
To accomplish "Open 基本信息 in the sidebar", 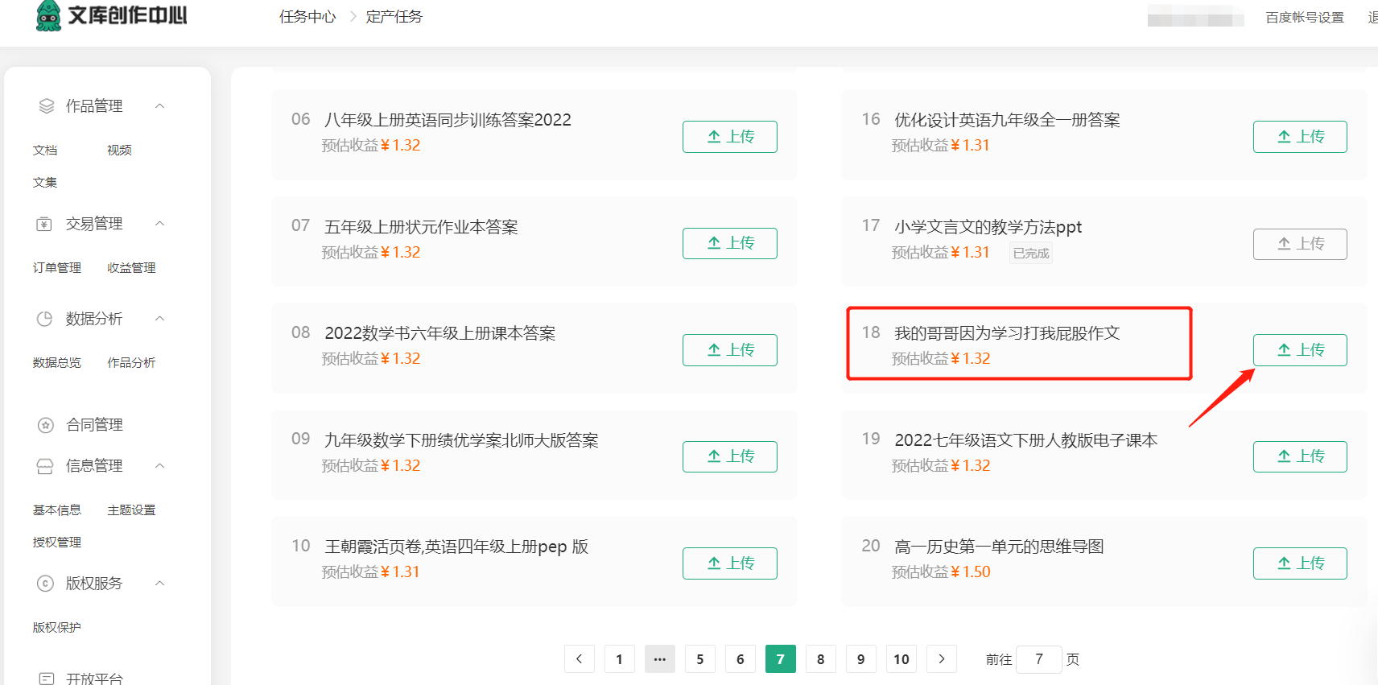I will tap(57, 510).
